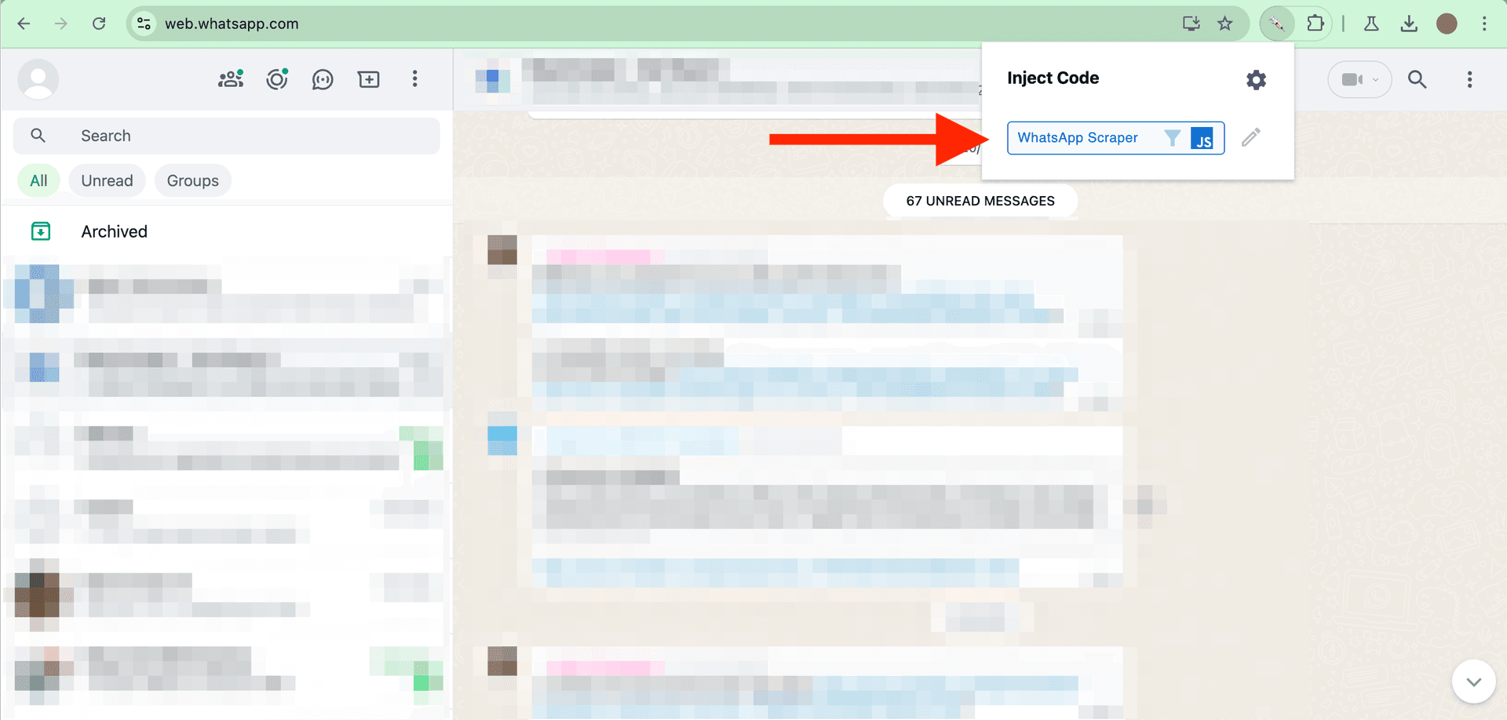1507x720 pixels.
Task: Start a new chat
Action: point(368,79)
